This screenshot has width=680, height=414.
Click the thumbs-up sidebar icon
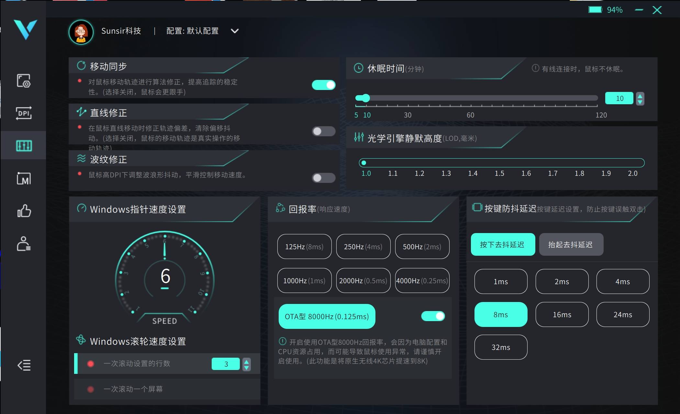pyautogui.click(x=24, y=211)
